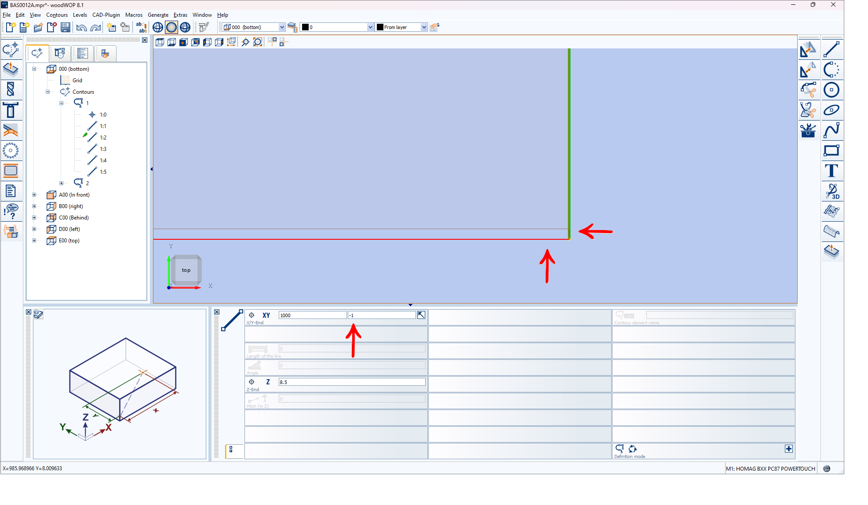
Task: Open the toolbox icon in right toolbar
Action: (x=808, y=130)
